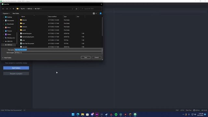
Task: Click Cancel button
Action: (x=97, y=58)
